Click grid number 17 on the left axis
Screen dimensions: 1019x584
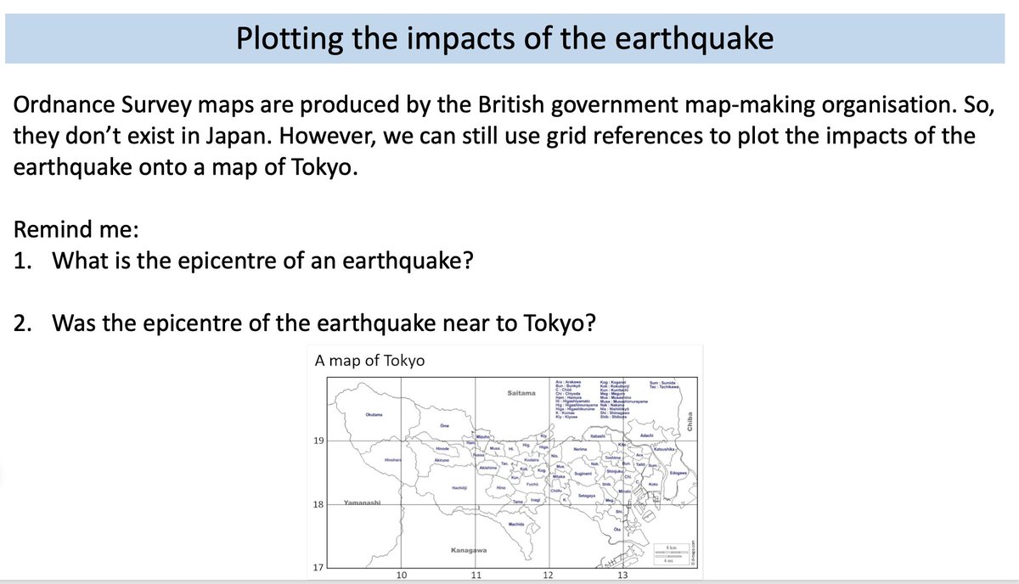click(319, 567)
